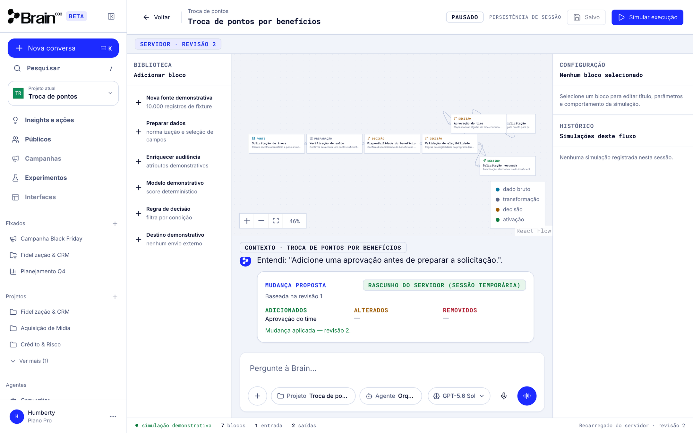
Task: Select the Solicitação de troca node
Action: 277,143
